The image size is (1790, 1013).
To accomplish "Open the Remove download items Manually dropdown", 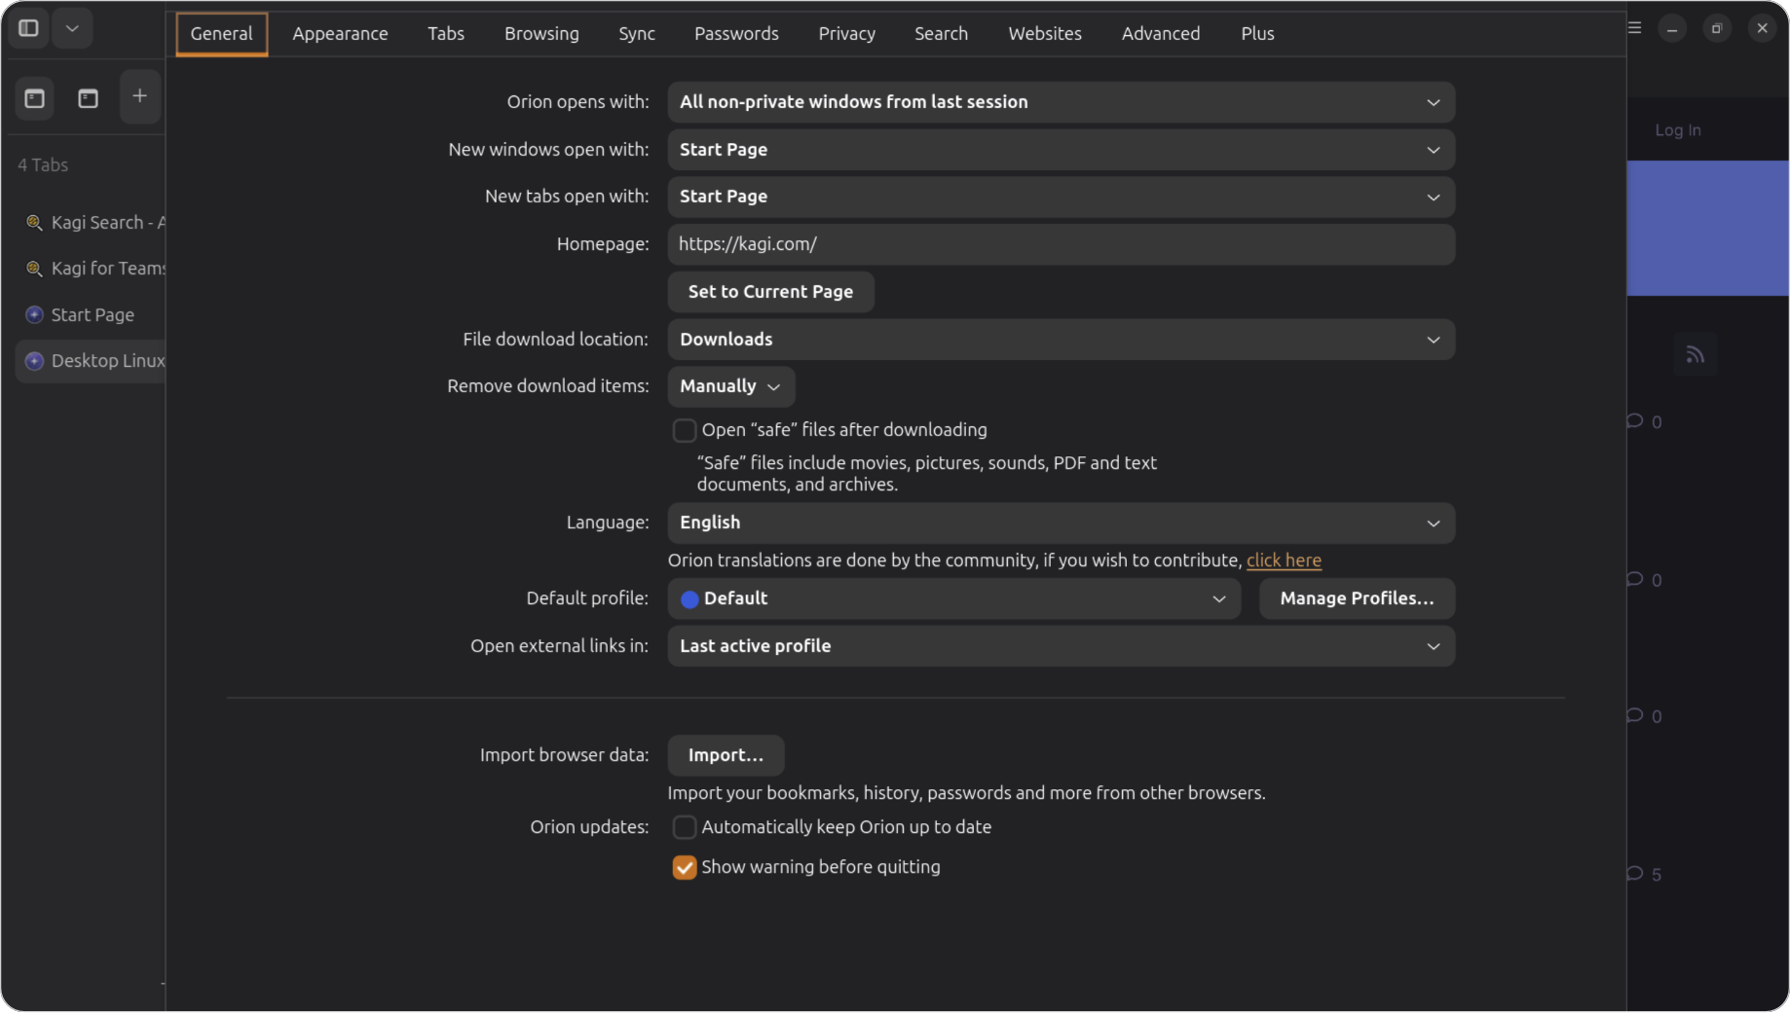I will [x=730, y=387].
